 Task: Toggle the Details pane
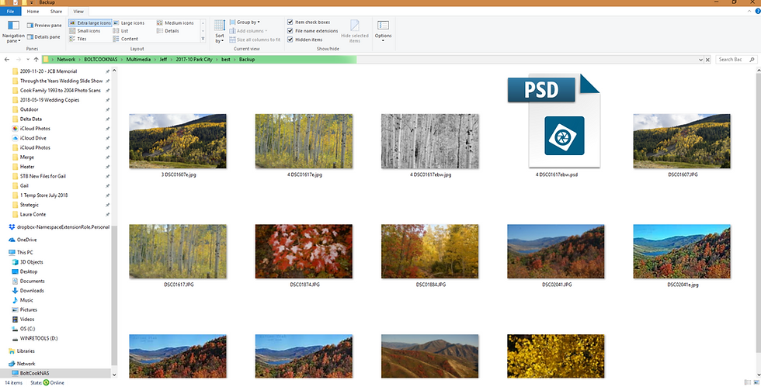(x=44, y=37)
